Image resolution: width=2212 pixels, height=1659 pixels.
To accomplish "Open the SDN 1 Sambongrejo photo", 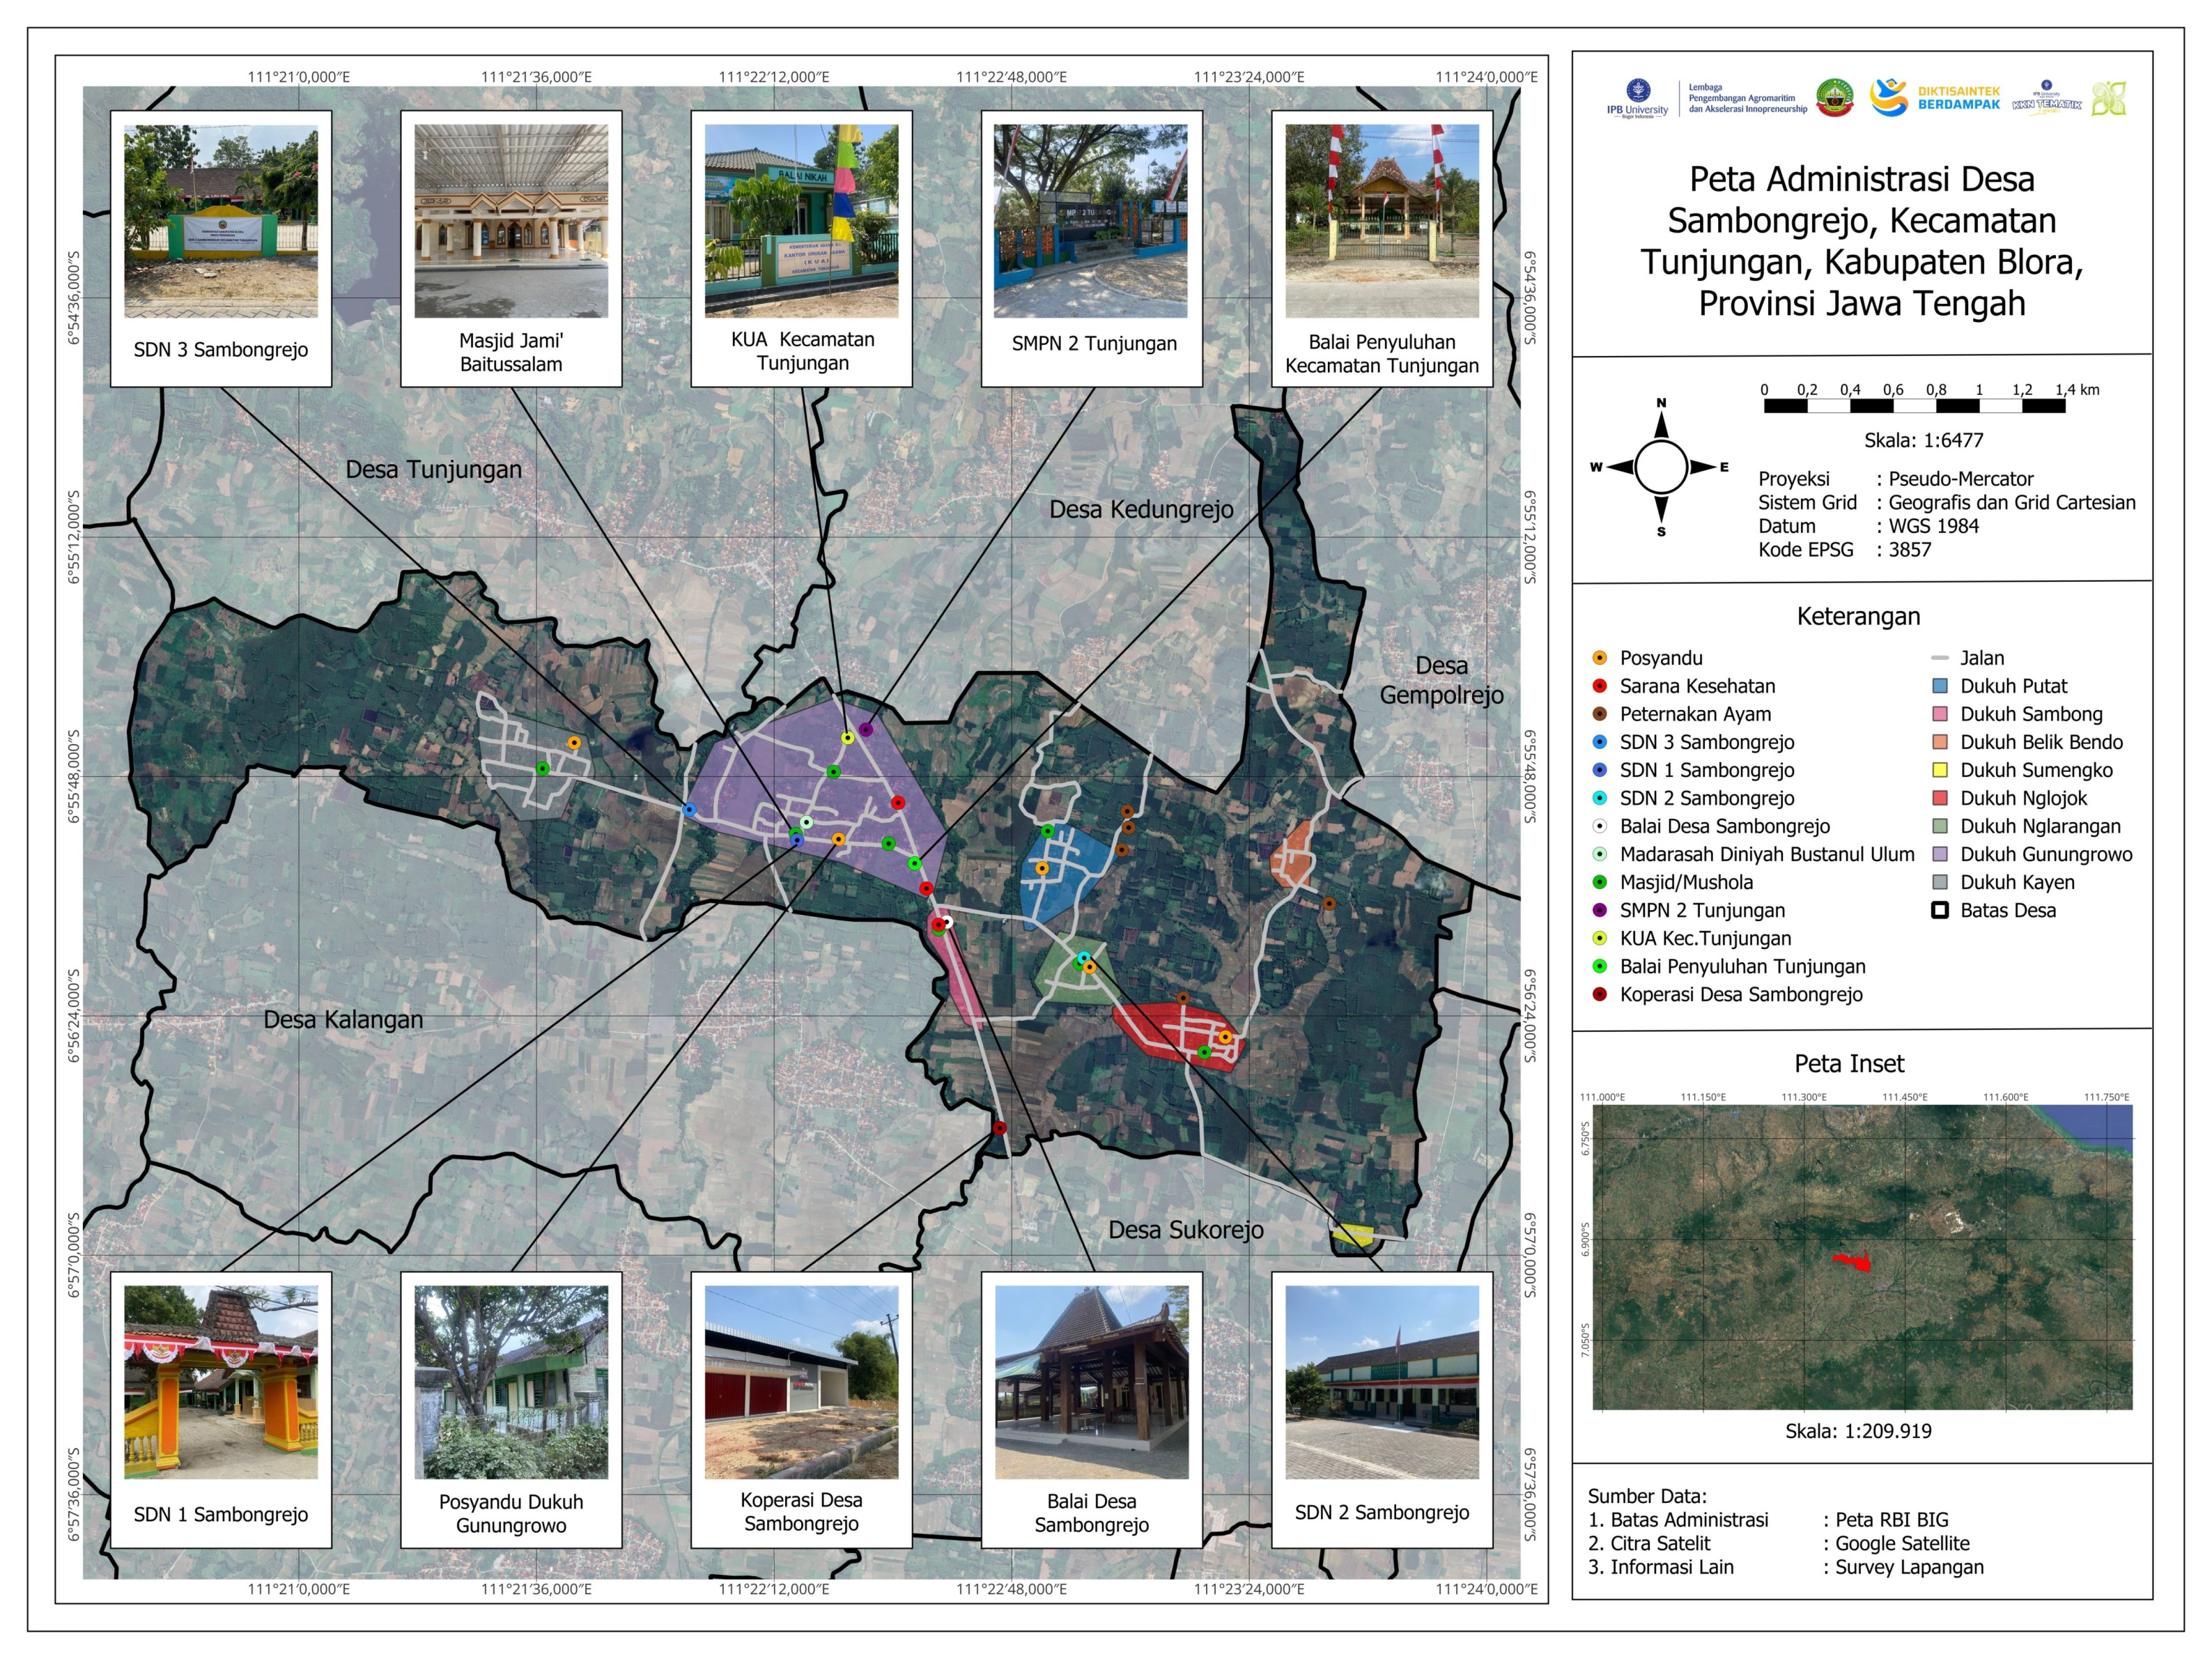I will 221,1382.
